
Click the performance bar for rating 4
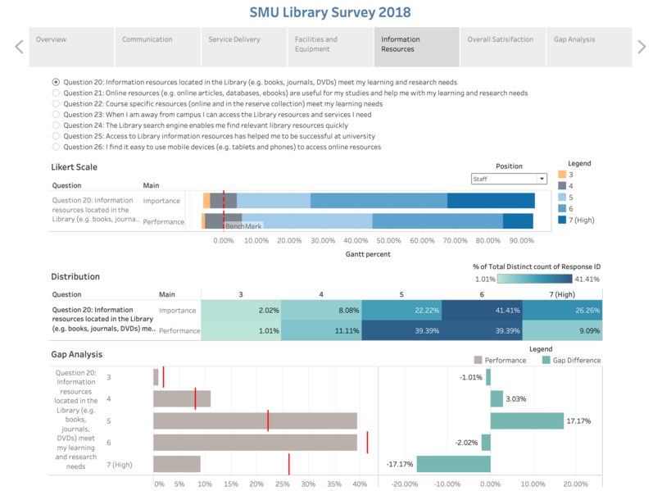coord(182,399)
